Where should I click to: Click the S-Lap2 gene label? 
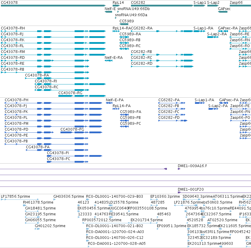pyautogui.click(x=213, y=3)
